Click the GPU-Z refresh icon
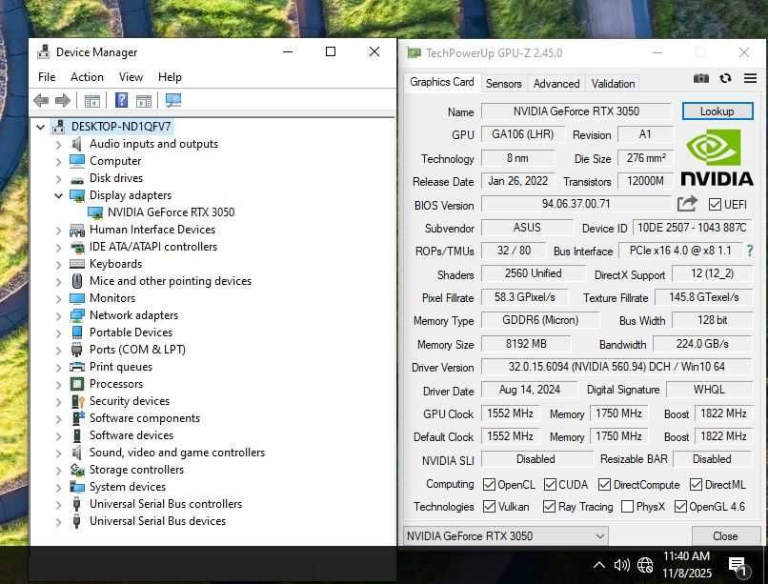Image resolution: width=768 pixels, height=584 pixels. tap(725, 78)
